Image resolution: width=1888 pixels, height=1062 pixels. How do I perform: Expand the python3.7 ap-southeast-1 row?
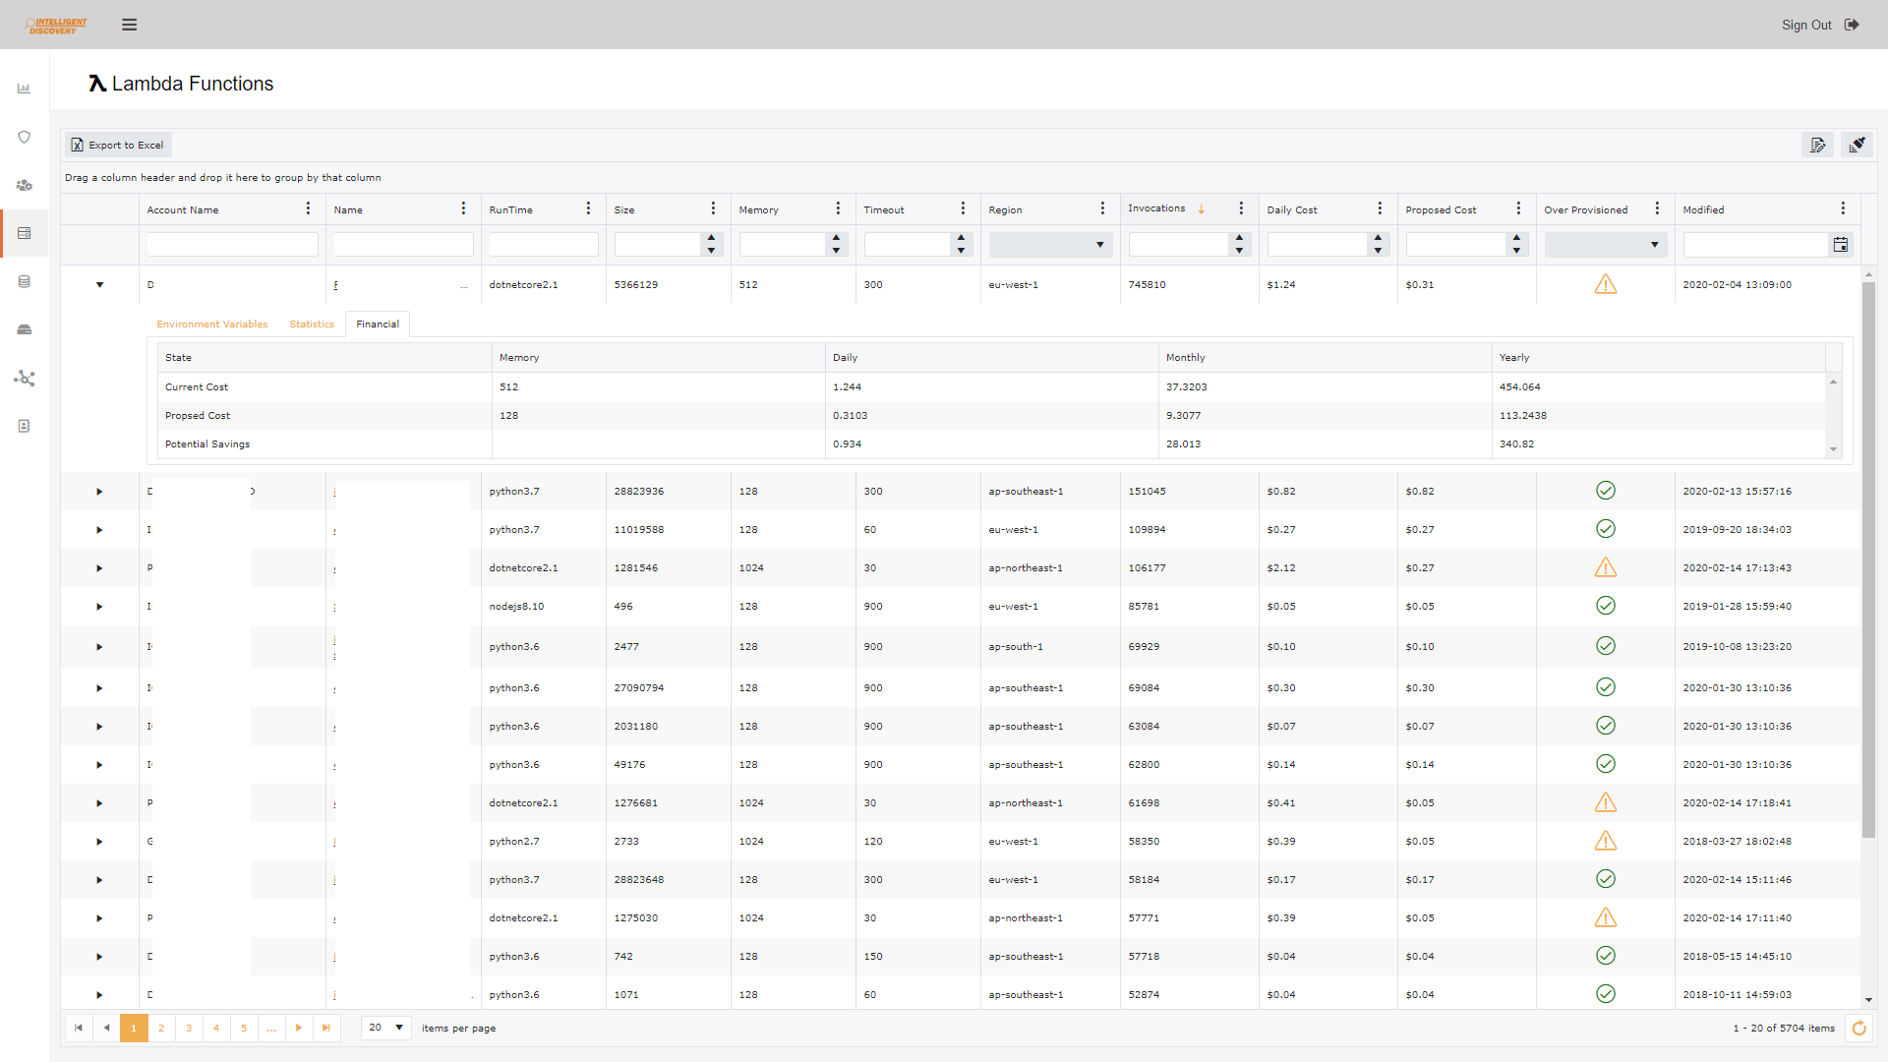[99, 492]
